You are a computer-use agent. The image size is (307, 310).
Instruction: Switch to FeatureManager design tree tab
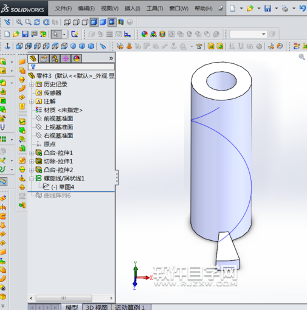(x=33, y=58)
